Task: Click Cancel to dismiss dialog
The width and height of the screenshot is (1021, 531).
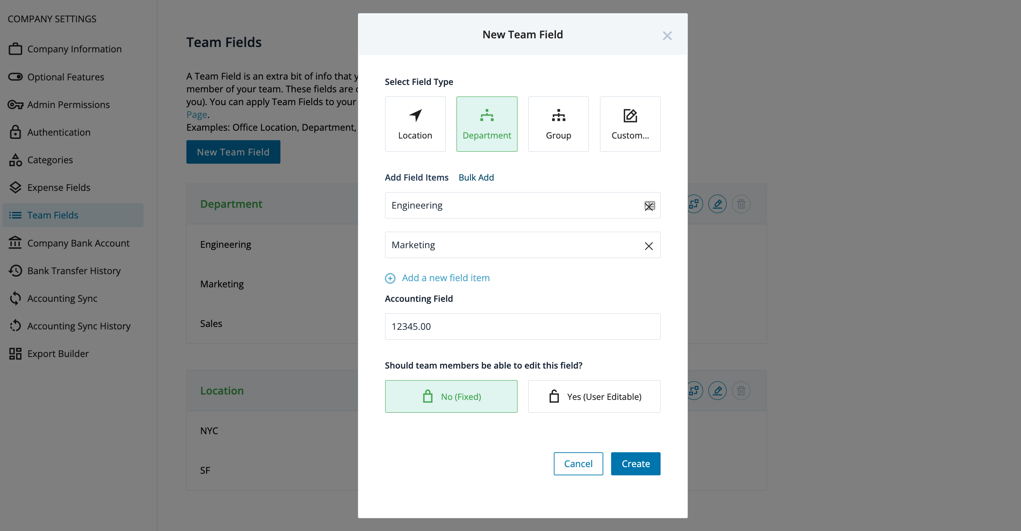Action: (x=578, y=463)
